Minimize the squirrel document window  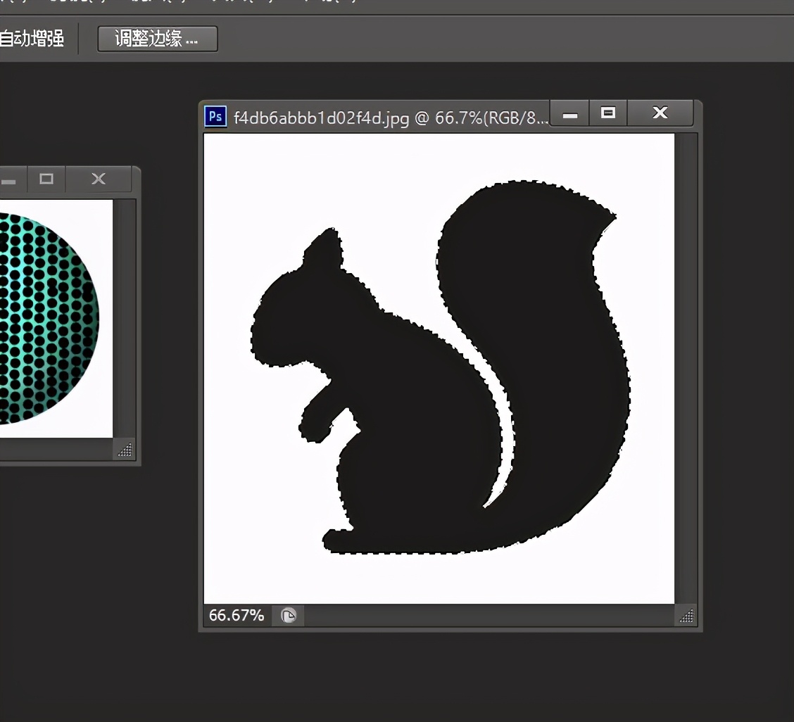pos(569,113)
